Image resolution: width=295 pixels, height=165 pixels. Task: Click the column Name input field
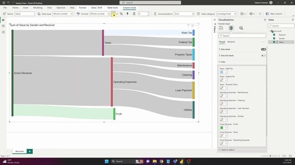click(x=24, y=14)
